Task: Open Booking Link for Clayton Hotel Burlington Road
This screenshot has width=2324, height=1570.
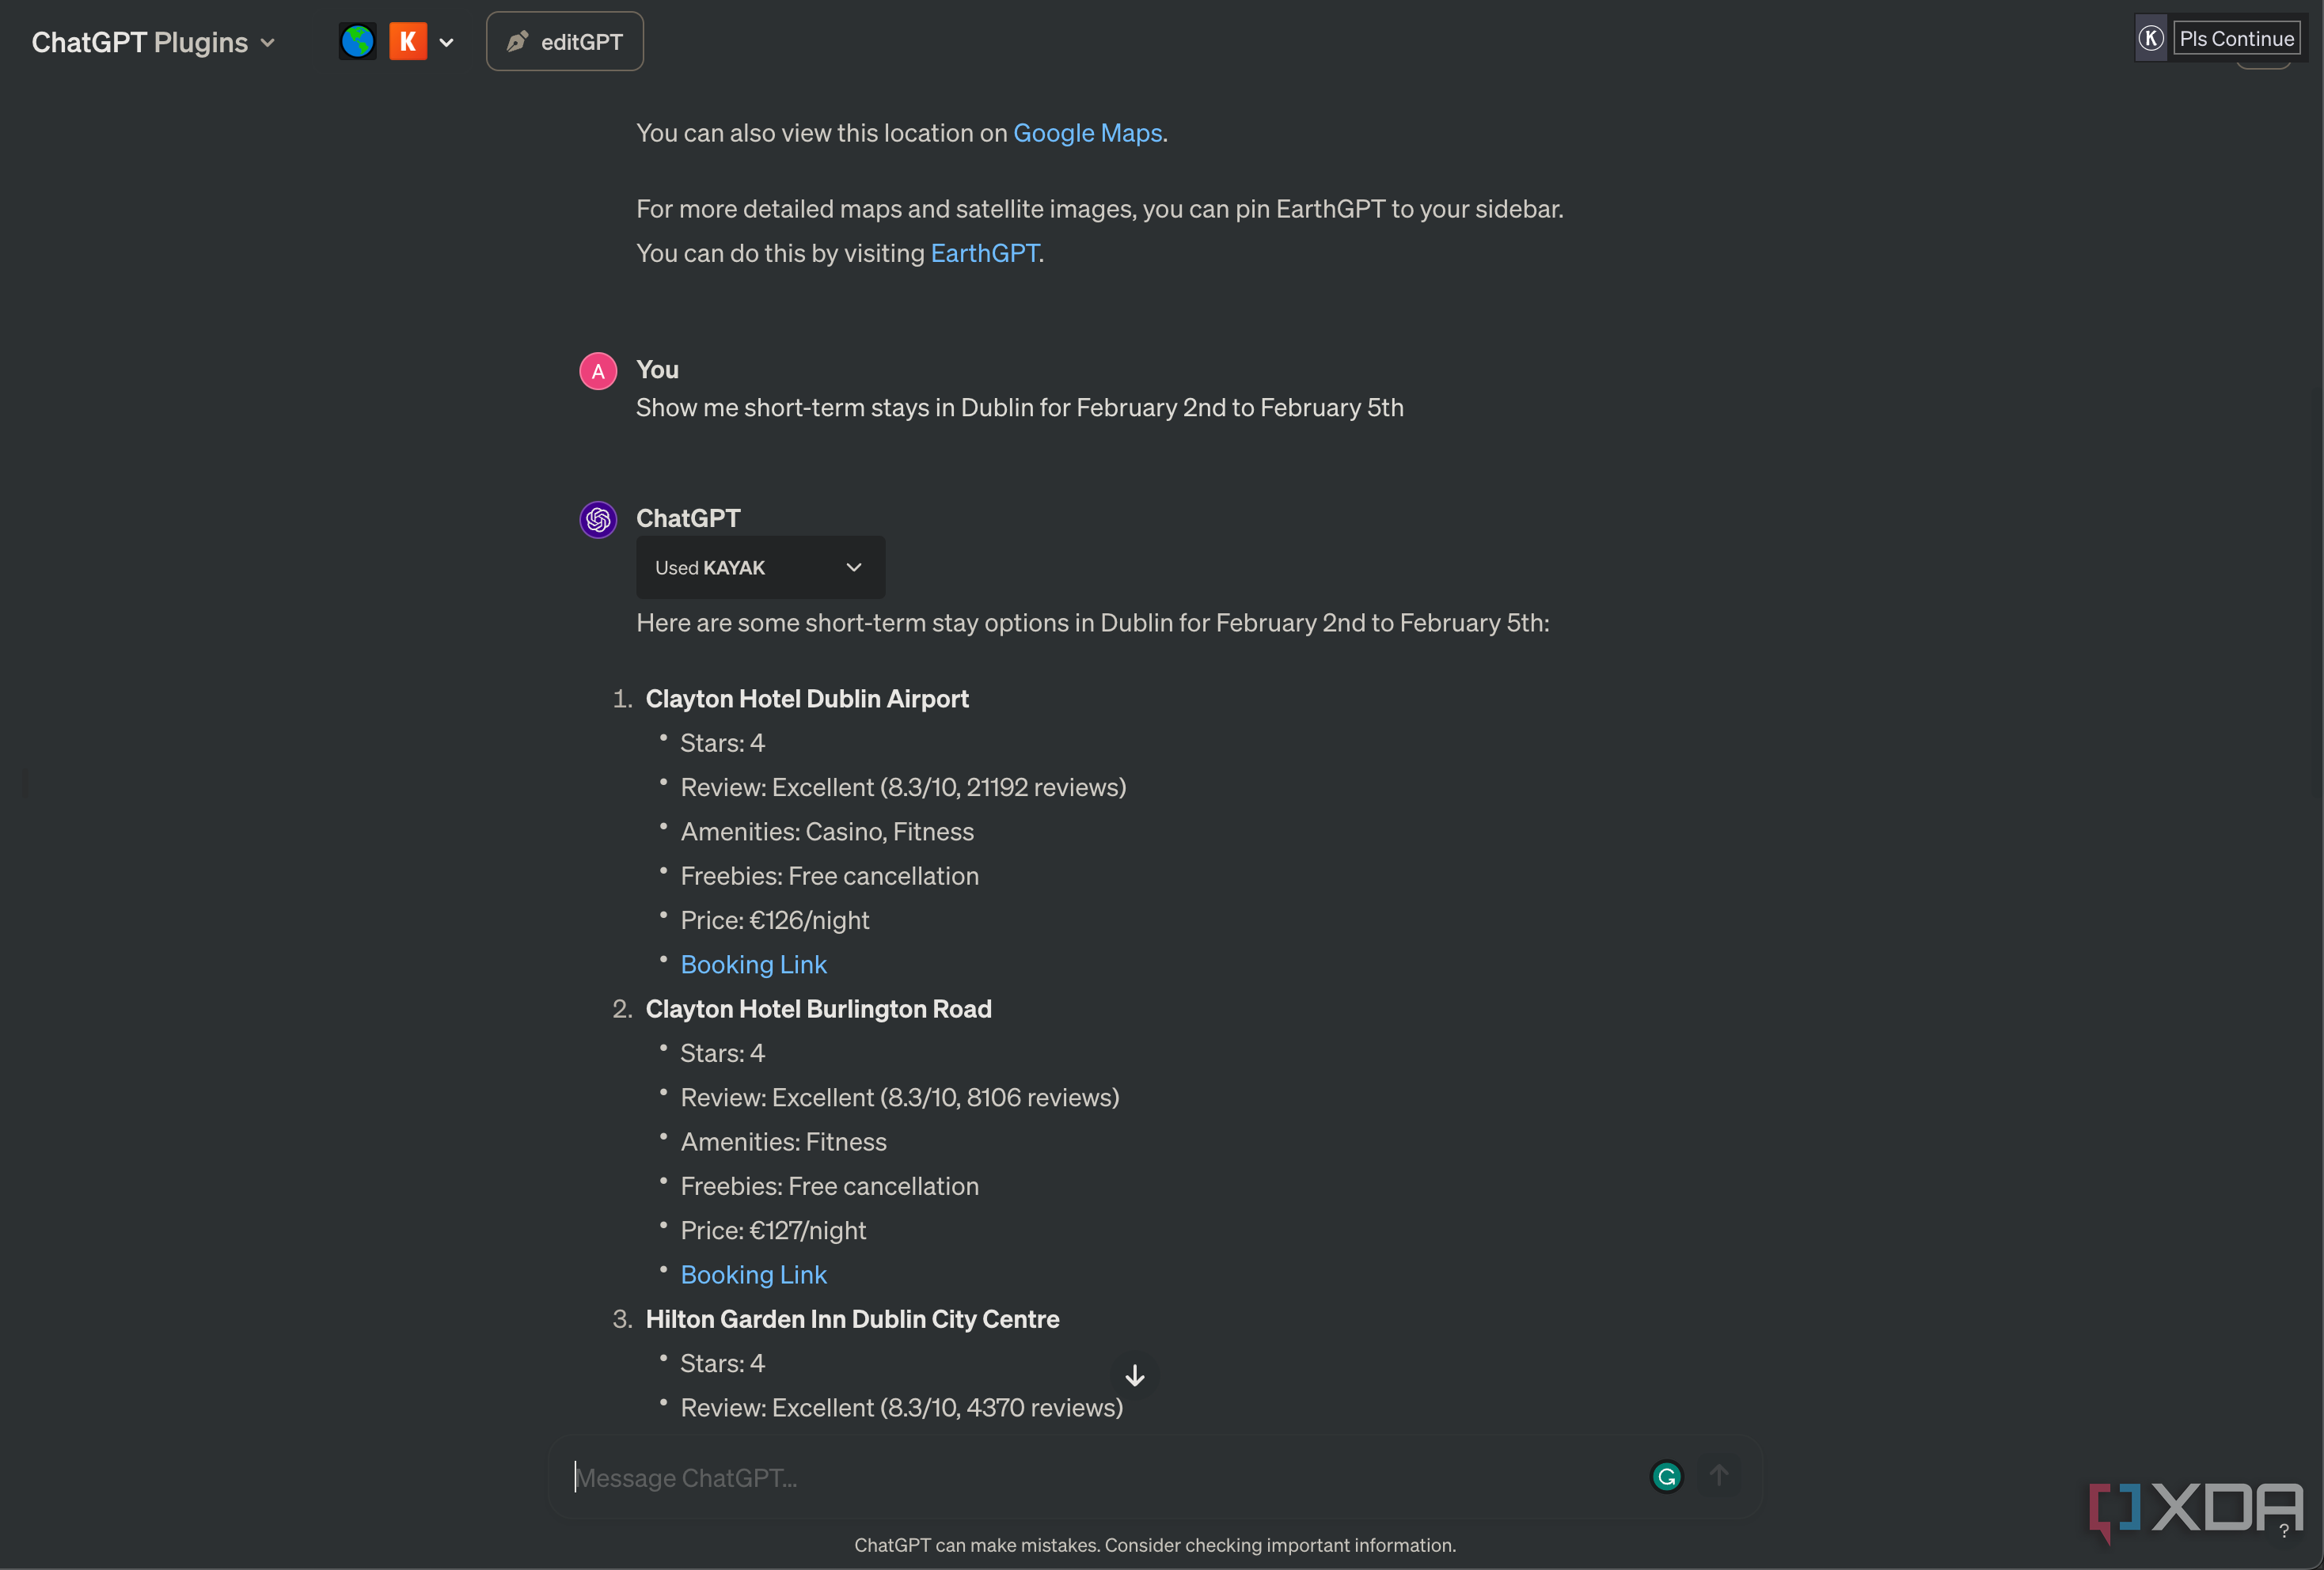Action: pos(753,1274)
